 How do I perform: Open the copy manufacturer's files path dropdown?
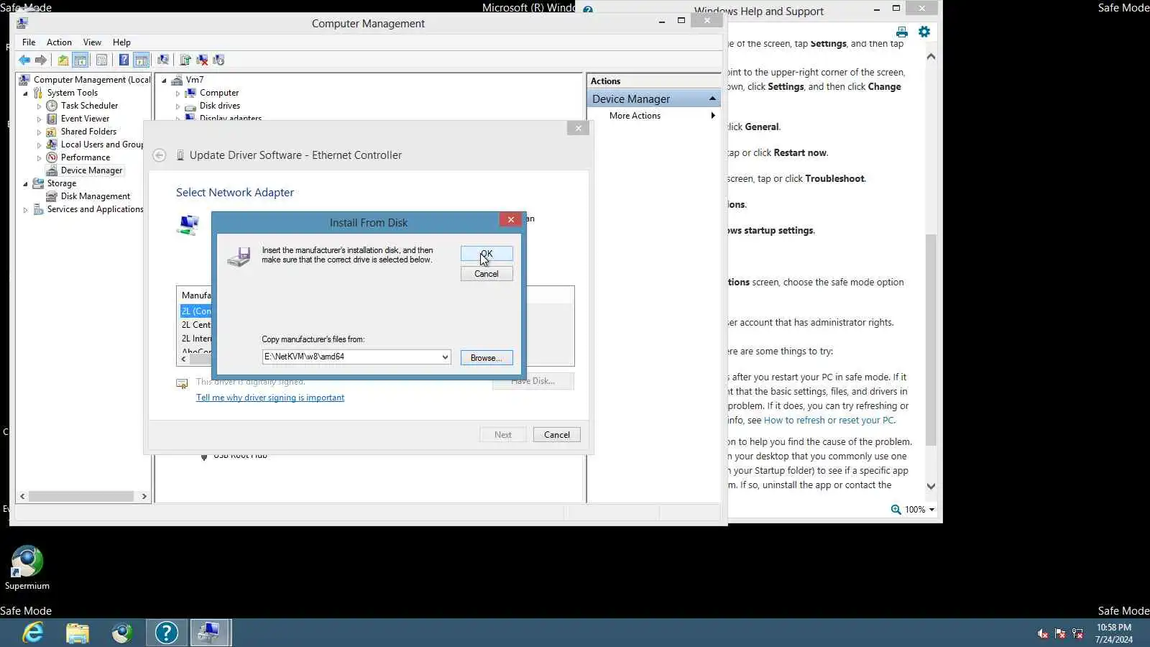tap(445, 357)
